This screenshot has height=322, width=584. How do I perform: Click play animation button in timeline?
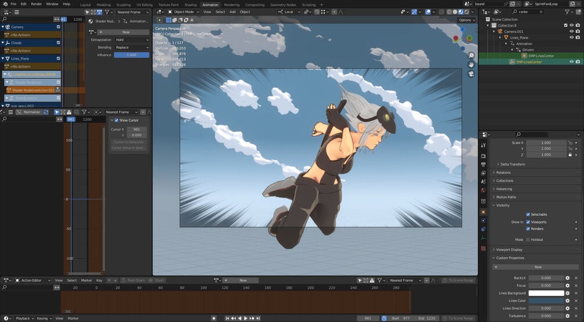(245, 319)
